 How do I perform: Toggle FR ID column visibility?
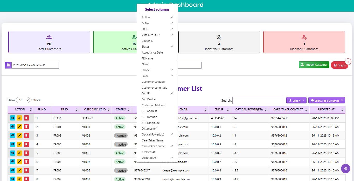[x=157, y=29]
